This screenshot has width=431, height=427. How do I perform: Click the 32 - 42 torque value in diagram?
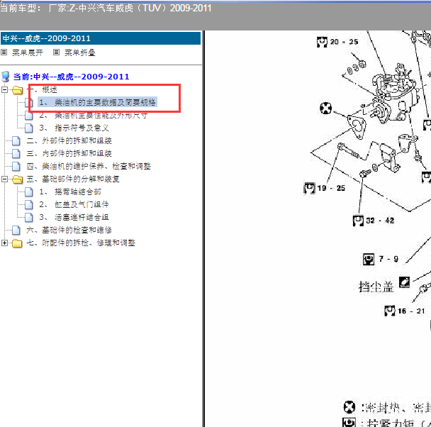380,221
